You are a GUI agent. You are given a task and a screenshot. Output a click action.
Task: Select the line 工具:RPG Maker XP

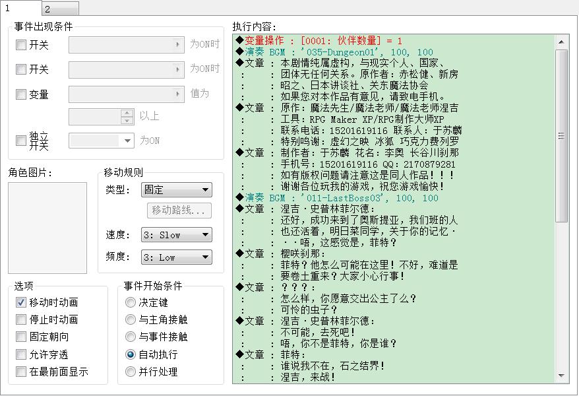tap(394, 119)
